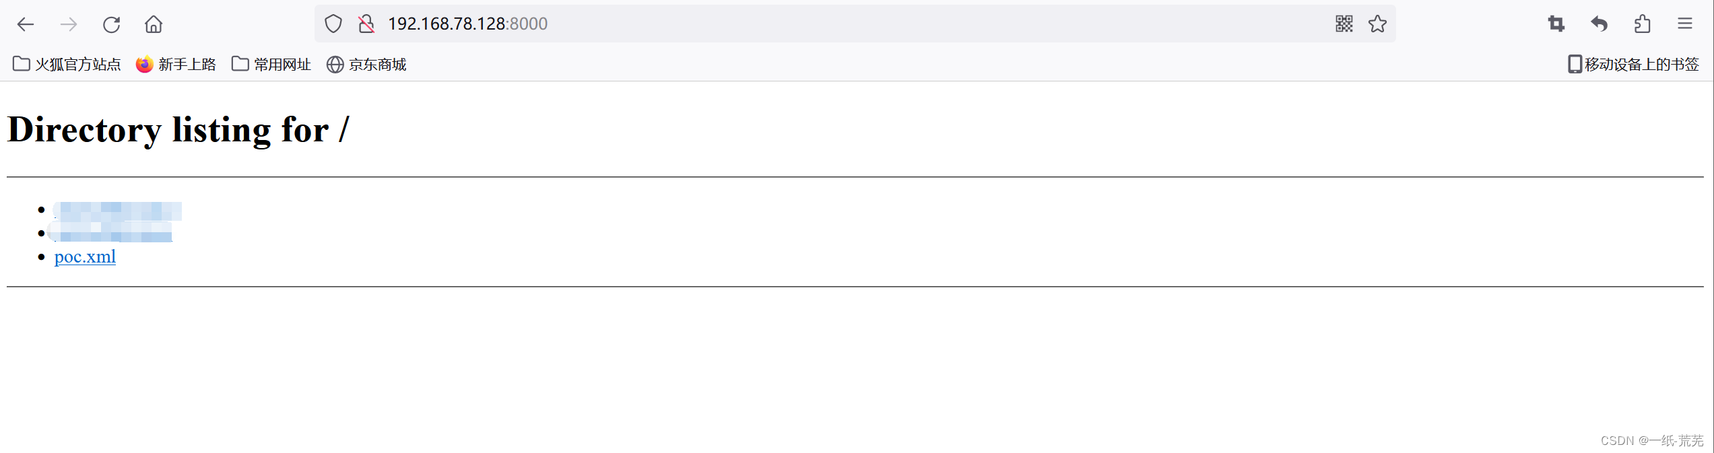Image resolution: width=1714 pixels, height=453 pixels.
Task: Open the extensions puzzle icon
Action: point(1642,24)
